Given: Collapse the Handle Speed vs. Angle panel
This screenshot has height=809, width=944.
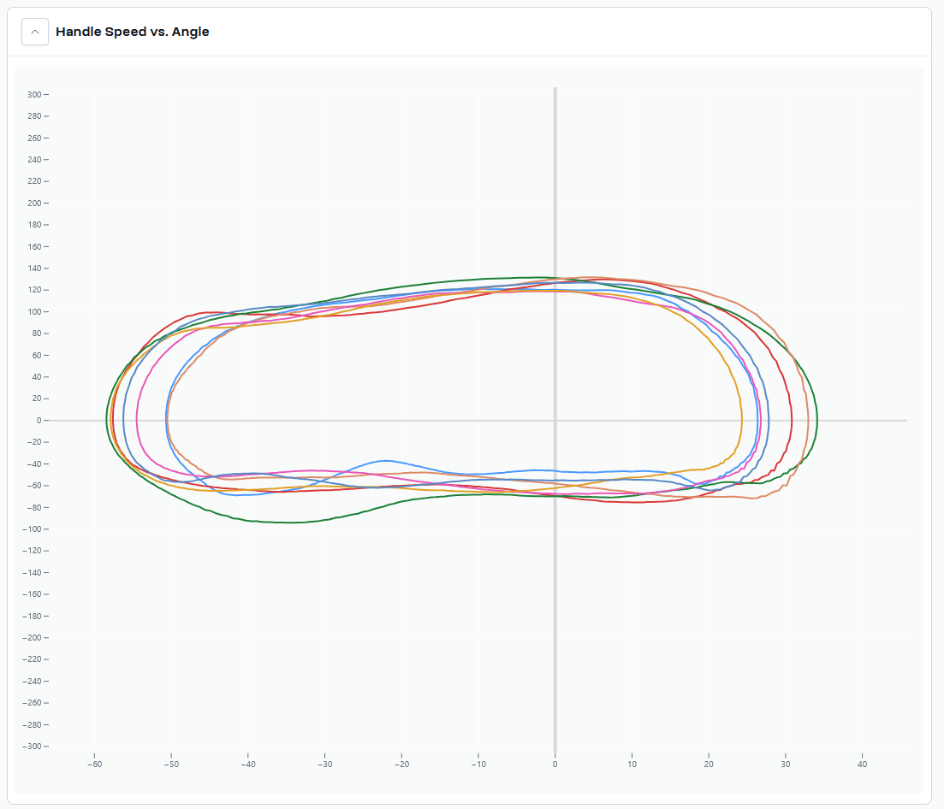Looking at the screenshot, I should point(35,32).
